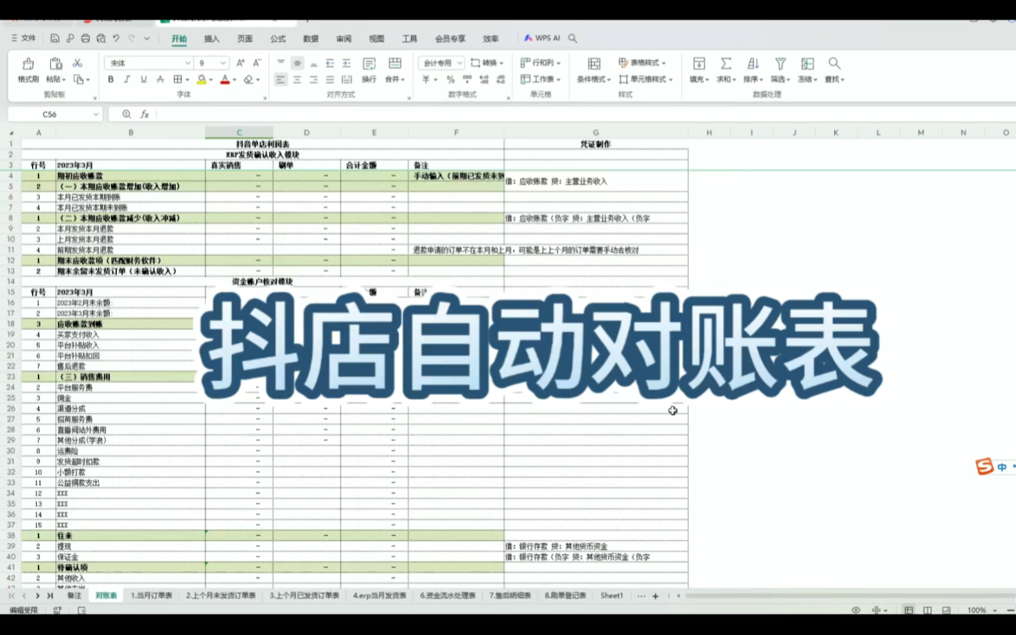The height and width of the screenshot is (635, 1016).
Task: Jump to the last sheet with navigation arrow
Action: click(49, 596)
